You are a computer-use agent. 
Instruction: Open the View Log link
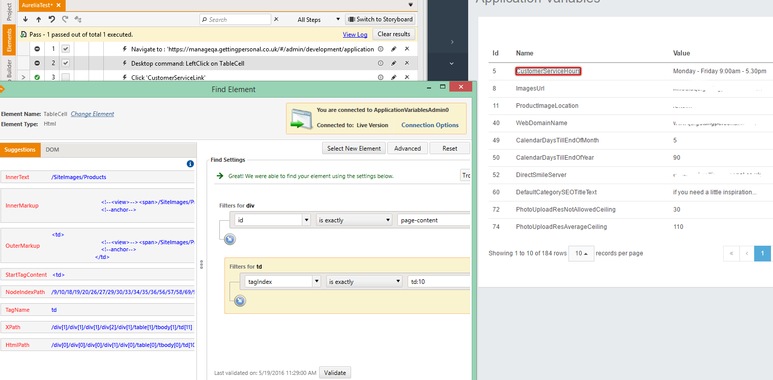pyautogui.click(x=355, y=34)
